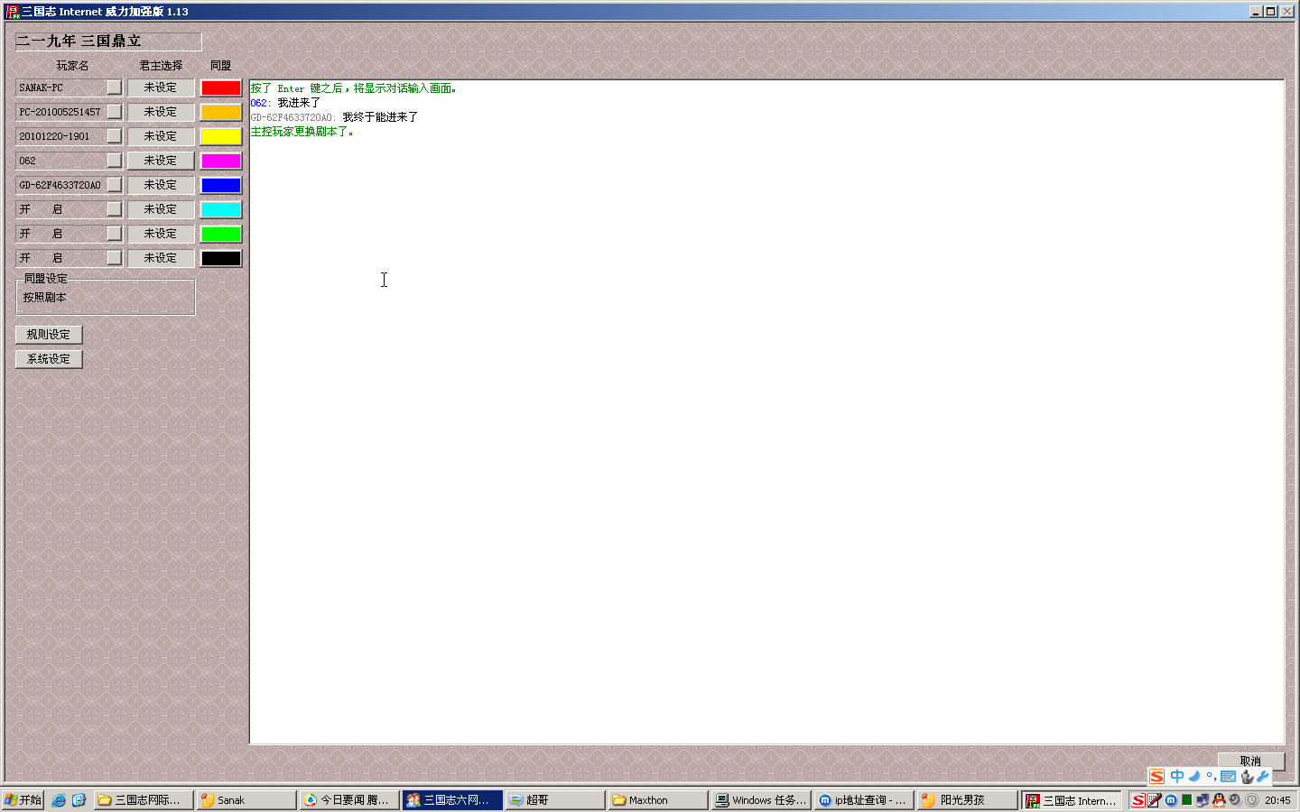Viewport: 1300px width, 812px height.
Task: Click the handwriting pen tray icon
Action: click(1154, 800)
